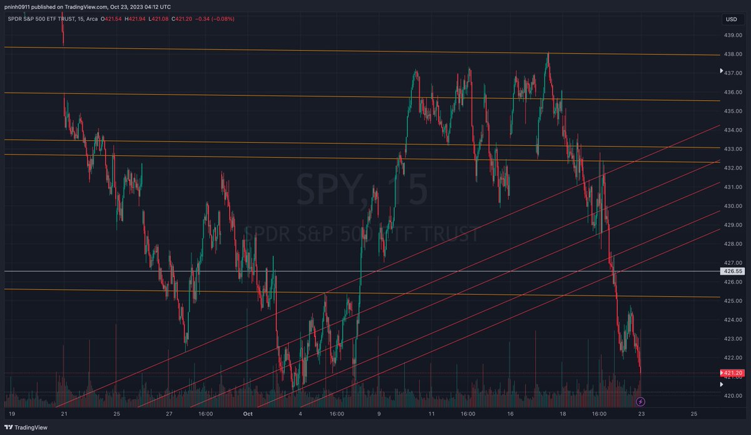The height and width of the screenshot is (435, 751).
Task: Click the 'Oct' label on the time axis
Action: (247, 414)
